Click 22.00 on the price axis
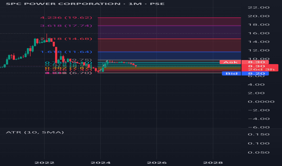 click(258, 7)
